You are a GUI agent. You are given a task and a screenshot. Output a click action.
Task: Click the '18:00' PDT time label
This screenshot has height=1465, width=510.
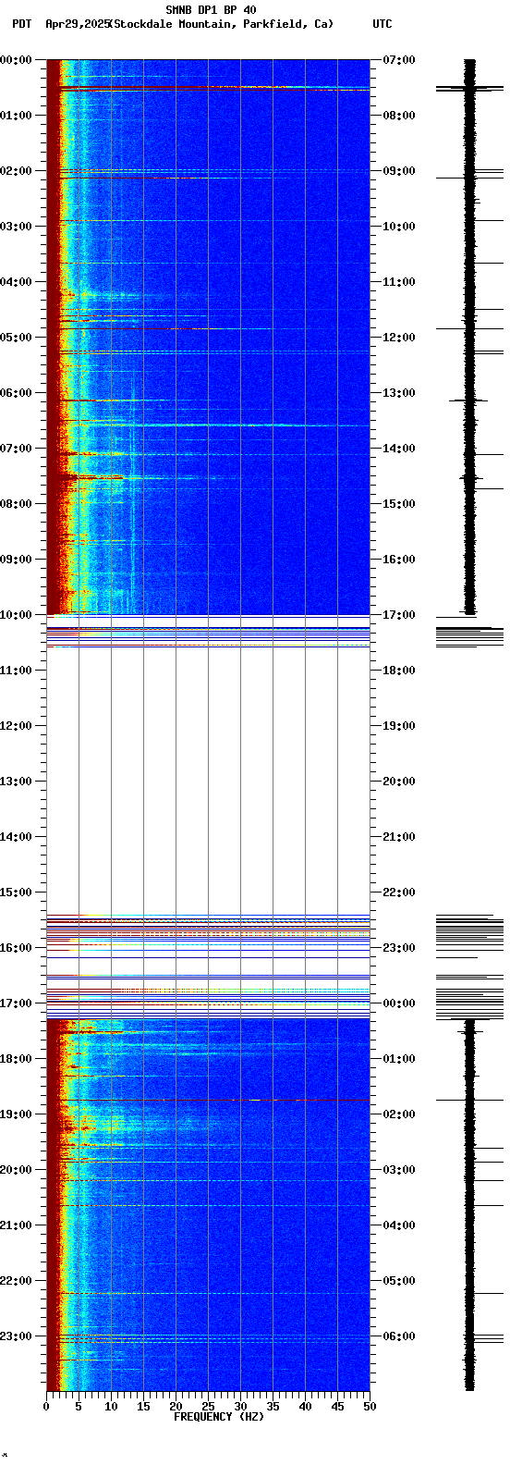coord(16,1059)
